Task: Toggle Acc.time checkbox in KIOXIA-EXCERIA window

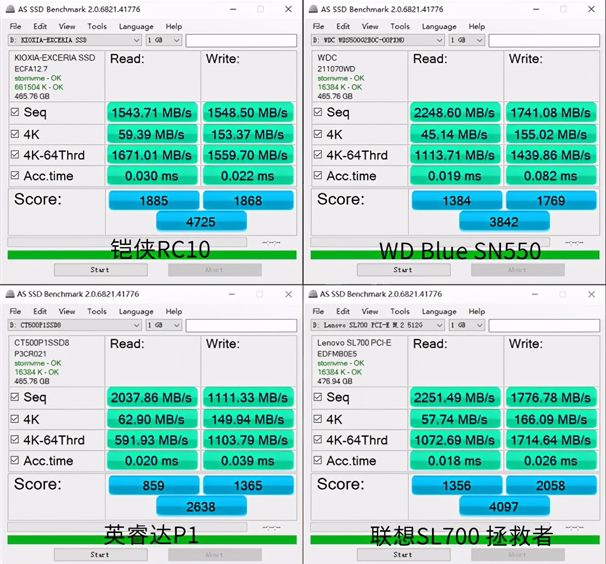Action: (15, 175)
